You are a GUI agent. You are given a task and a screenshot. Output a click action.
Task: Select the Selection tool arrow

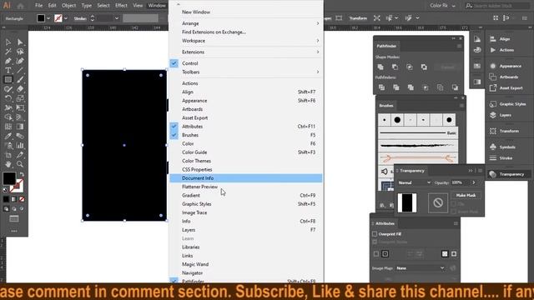coord(8,42)
